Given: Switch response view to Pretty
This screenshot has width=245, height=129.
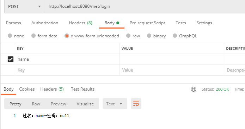Looking at the screenshot, I should coord(15,104).
